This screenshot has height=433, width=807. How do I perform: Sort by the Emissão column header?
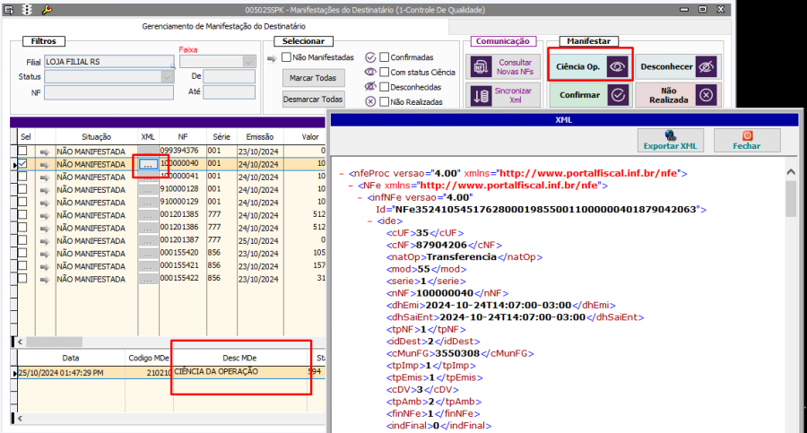pyautogui.click(x=260, y=137)
